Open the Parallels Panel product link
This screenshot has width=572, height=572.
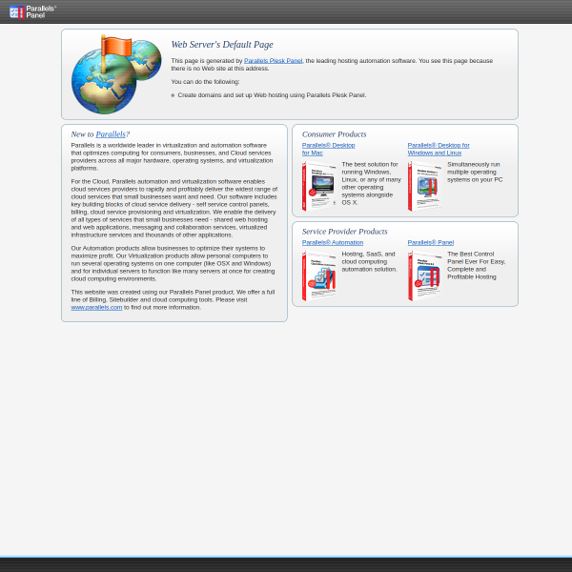(x=431, y=242)
